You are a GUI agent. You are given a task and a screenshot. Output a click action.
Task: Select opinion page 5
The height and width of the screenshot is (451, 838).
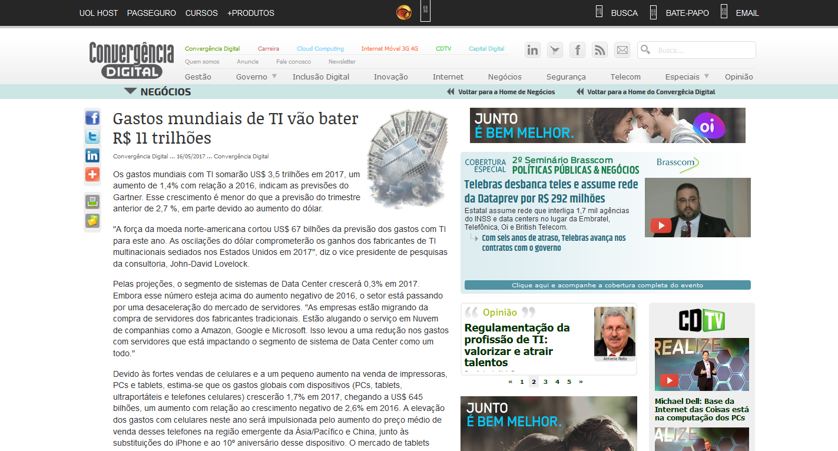click(569, 382)
